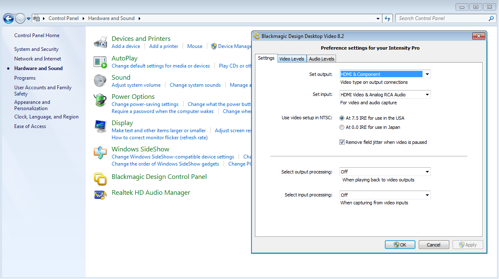The height and width of the screenshot is (279, 499).
Task: Click the Mouse link
Action: pyautogui.click(x=195, y=46)
